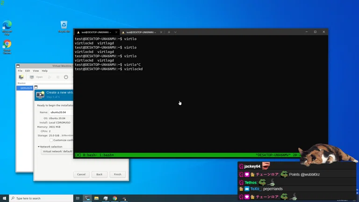Click Windows Terminal taskbar icon
The width and height of the screenshot is (359, 202).
[x=87, y=198]
